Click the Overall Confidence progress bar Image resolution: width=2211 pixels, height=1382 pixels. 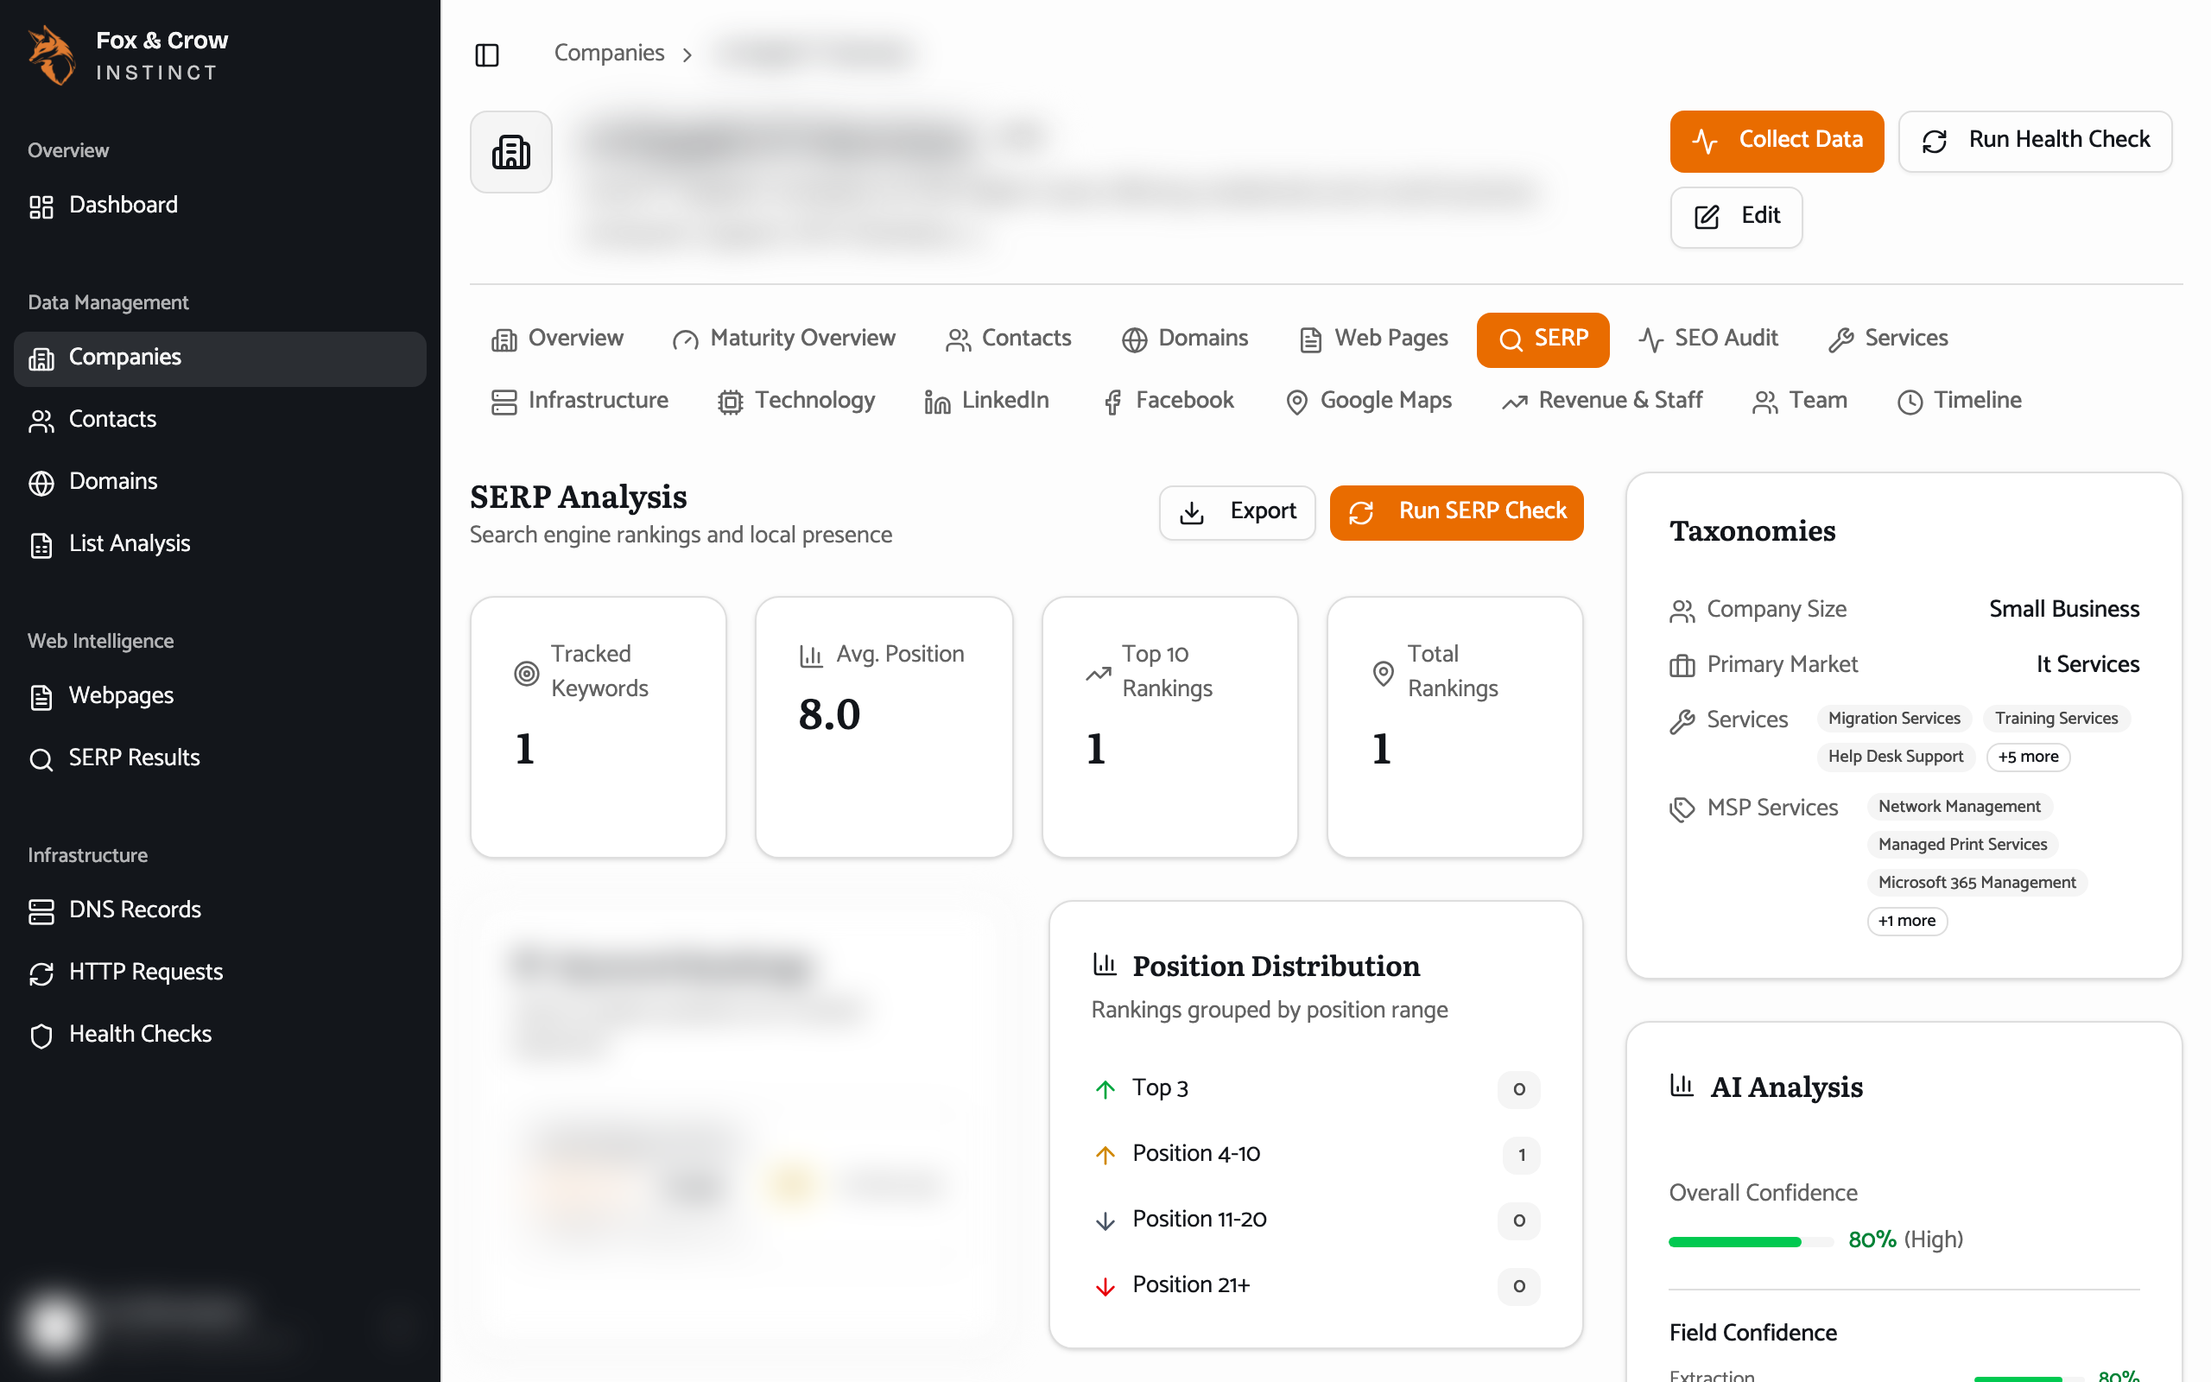(x=1751, y=1242)
